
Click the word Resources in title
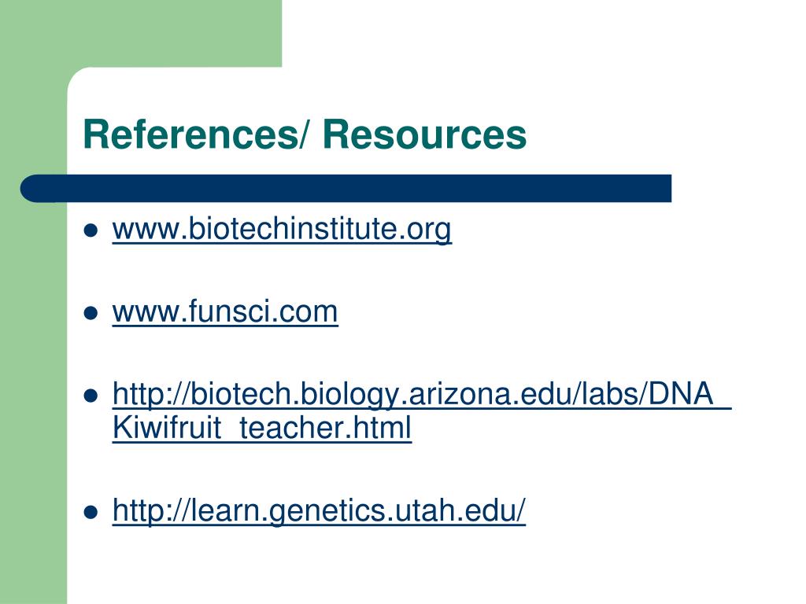click(x=424, y=134)
